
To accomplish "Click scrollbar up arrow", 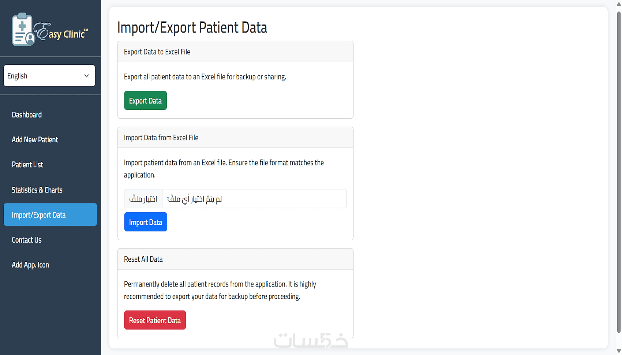I will click(x=619, y=4).
